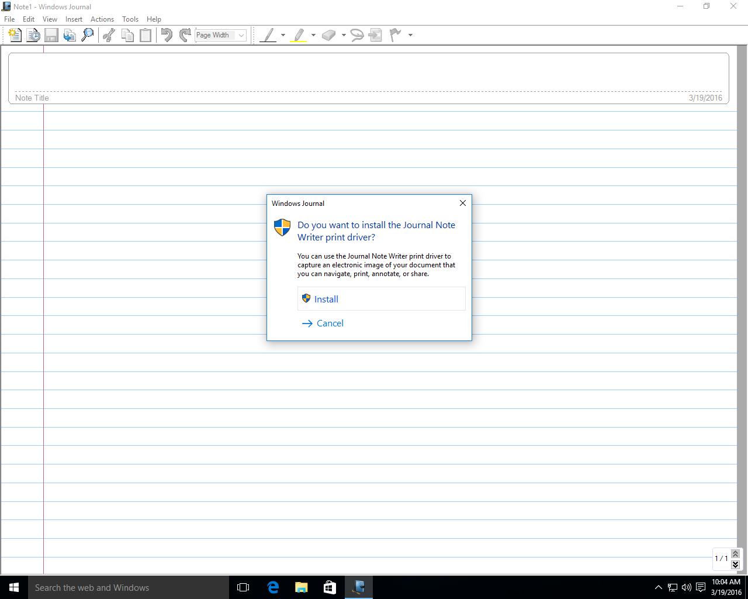Screen dimensions: 748x599
Task: Expand the Highlighter options arrow
Action: click(x=313, y=35)
